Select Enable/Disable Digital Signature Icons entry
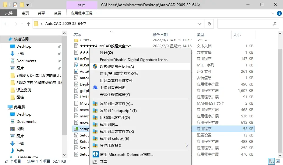This screenshot has width=283, height=165. [x=133, y=60]
